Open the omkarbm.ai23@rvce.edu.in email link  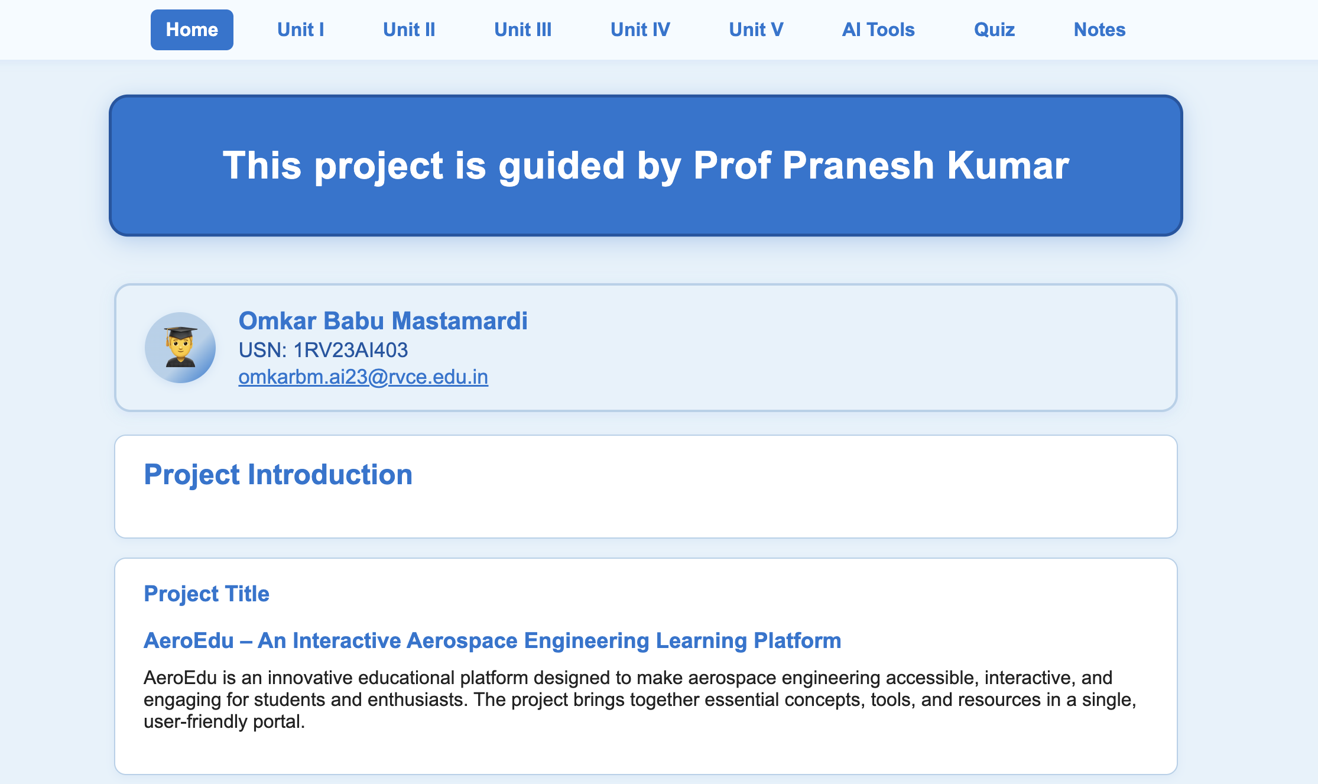pyautogui.click(x=363, y=377)
